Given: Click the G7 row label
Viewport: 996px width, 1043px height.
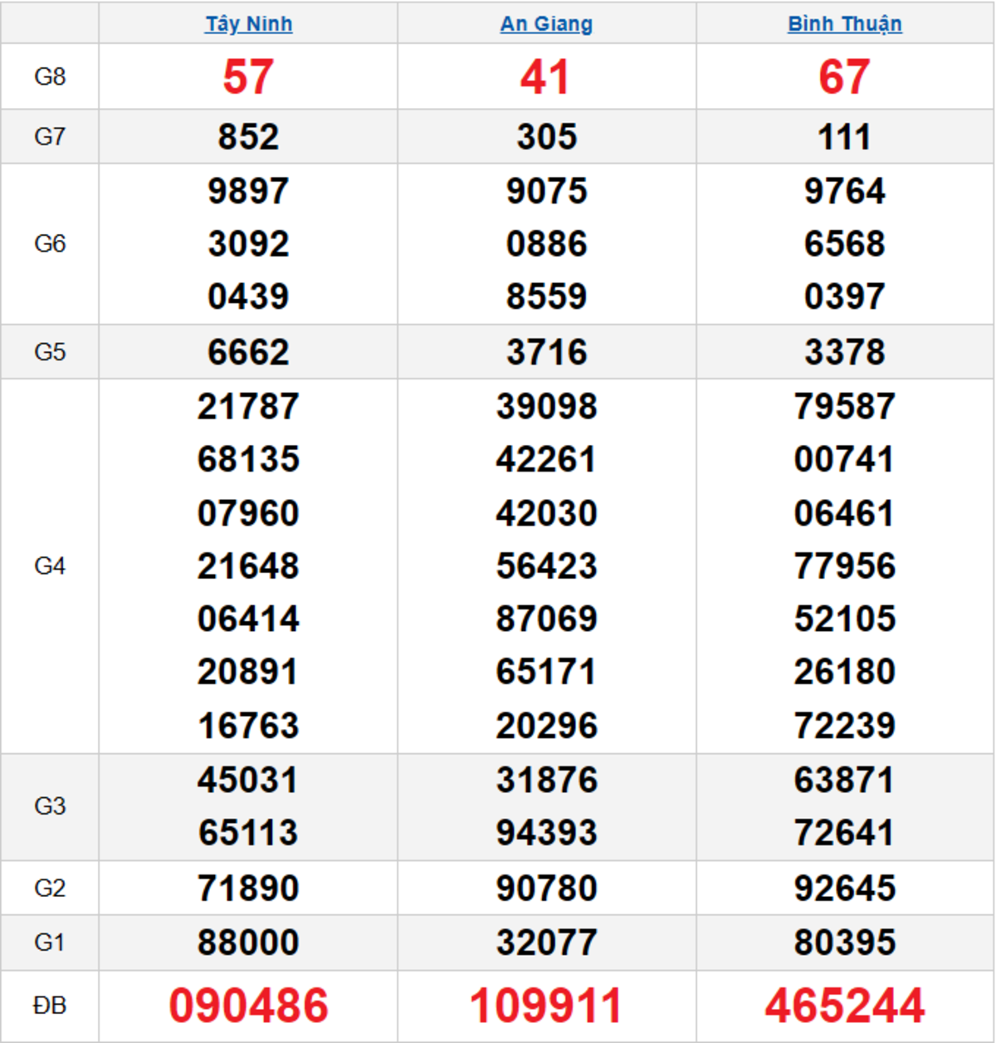Looking at the screenshot, I should point(50,136).
